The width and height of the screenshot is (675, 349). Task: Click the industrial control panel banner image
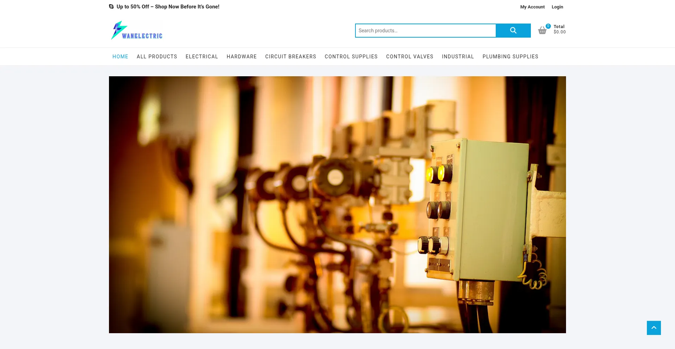[x=337, y=205]
